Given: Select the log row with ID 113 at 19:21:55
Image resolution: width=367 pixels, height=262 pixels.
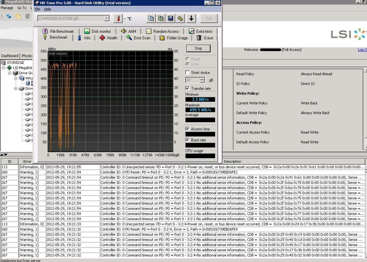Looking at the screenshot, I should 183,167.
